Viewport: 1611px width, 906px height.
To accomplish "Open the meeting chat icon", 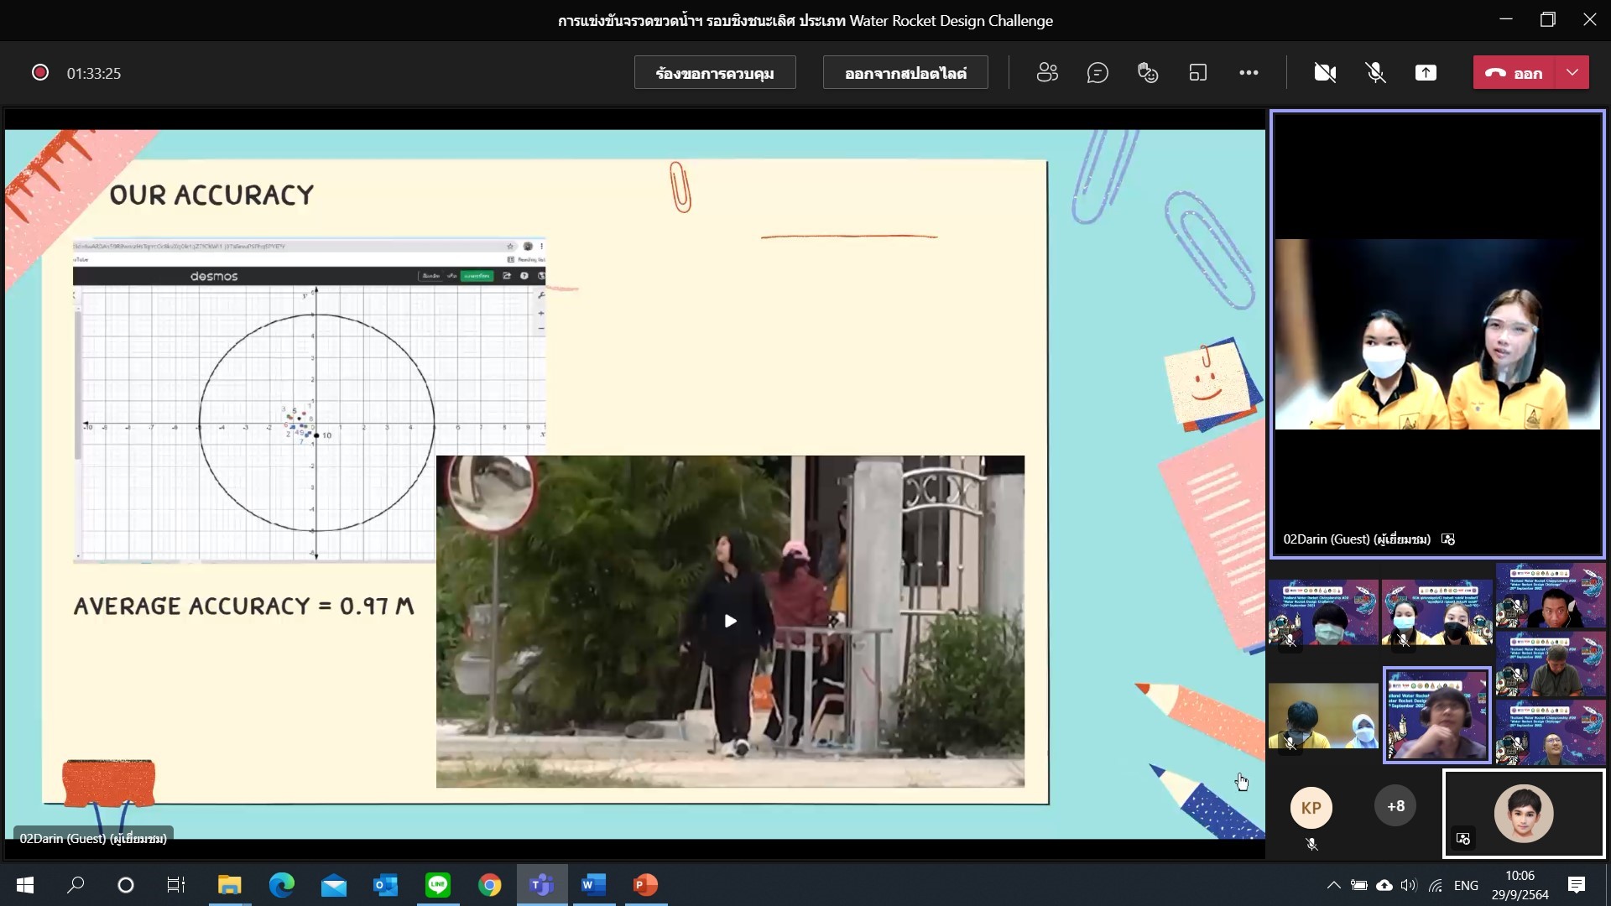I will pos(1097,73).
